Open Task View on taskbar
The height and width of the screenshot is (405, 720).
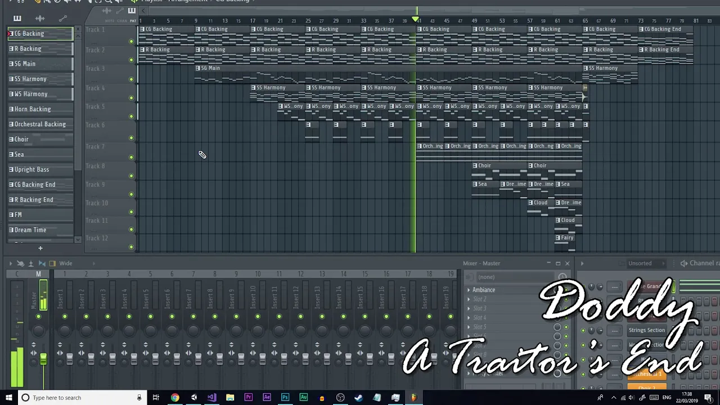tap(156, 398)
